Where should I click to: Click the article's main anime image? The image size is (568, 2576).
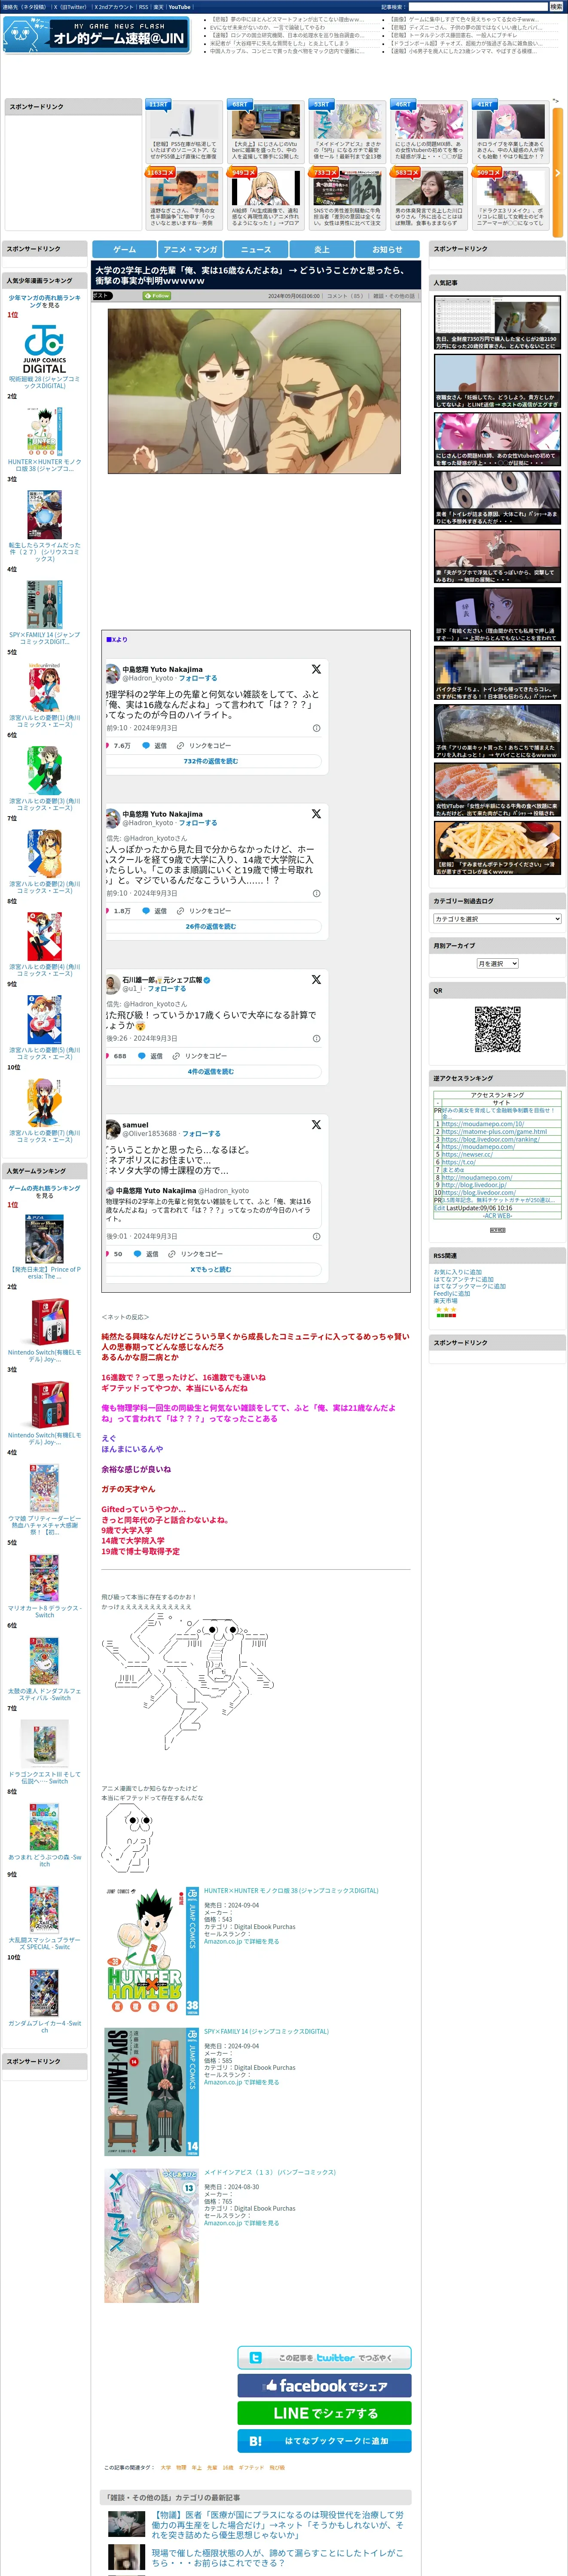point(254,391)
